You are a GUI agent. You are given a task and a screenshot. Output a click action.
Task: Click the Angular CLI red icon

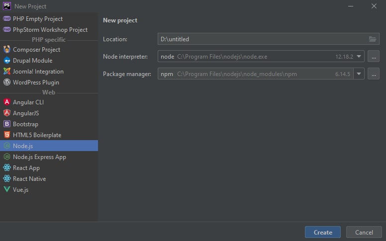[7, 102]
